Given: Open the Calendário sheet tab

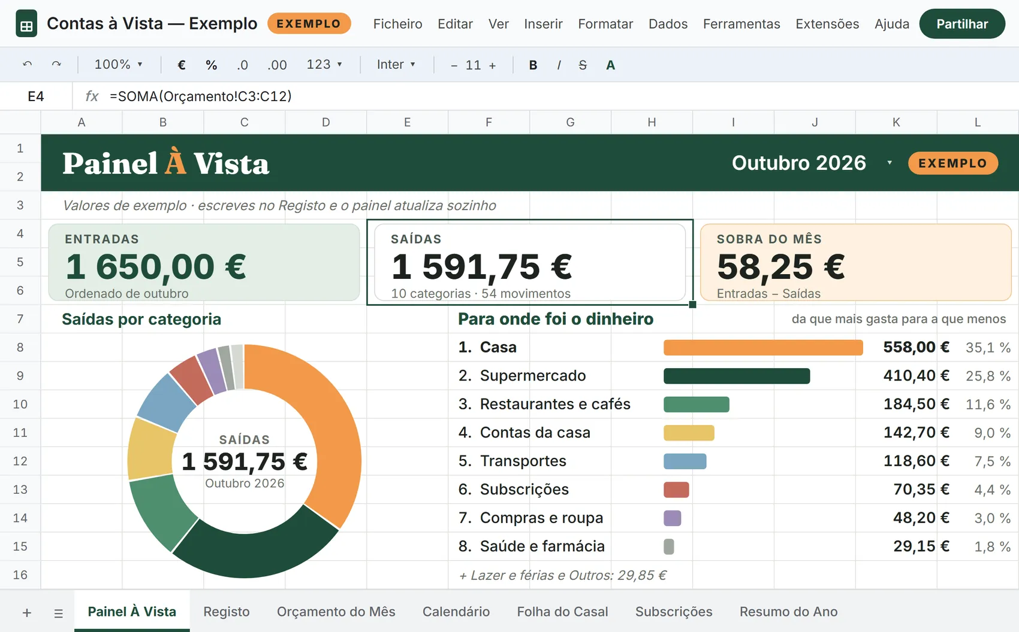Looking at the screenshot, I should coord(456,612).
